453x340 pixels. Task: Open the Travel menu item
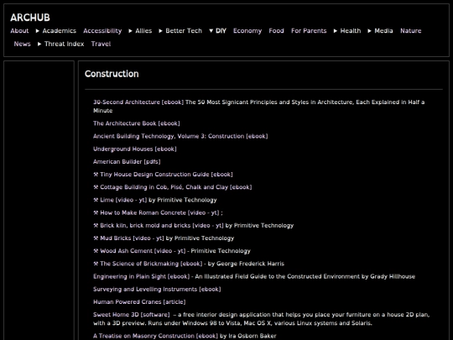[101, 44]
